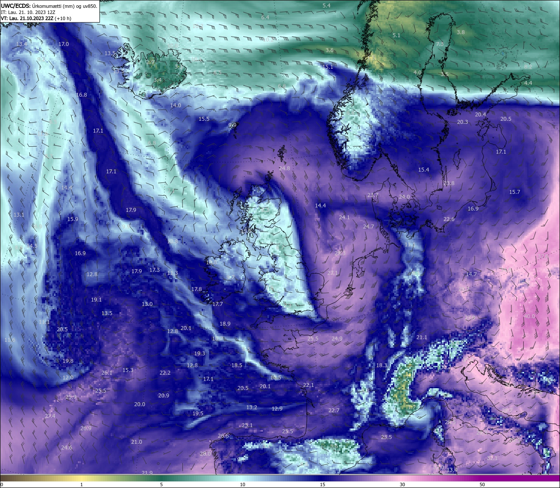Click the map value '15.4'
The image size is (560, 488).
click(x=423, y=170)
